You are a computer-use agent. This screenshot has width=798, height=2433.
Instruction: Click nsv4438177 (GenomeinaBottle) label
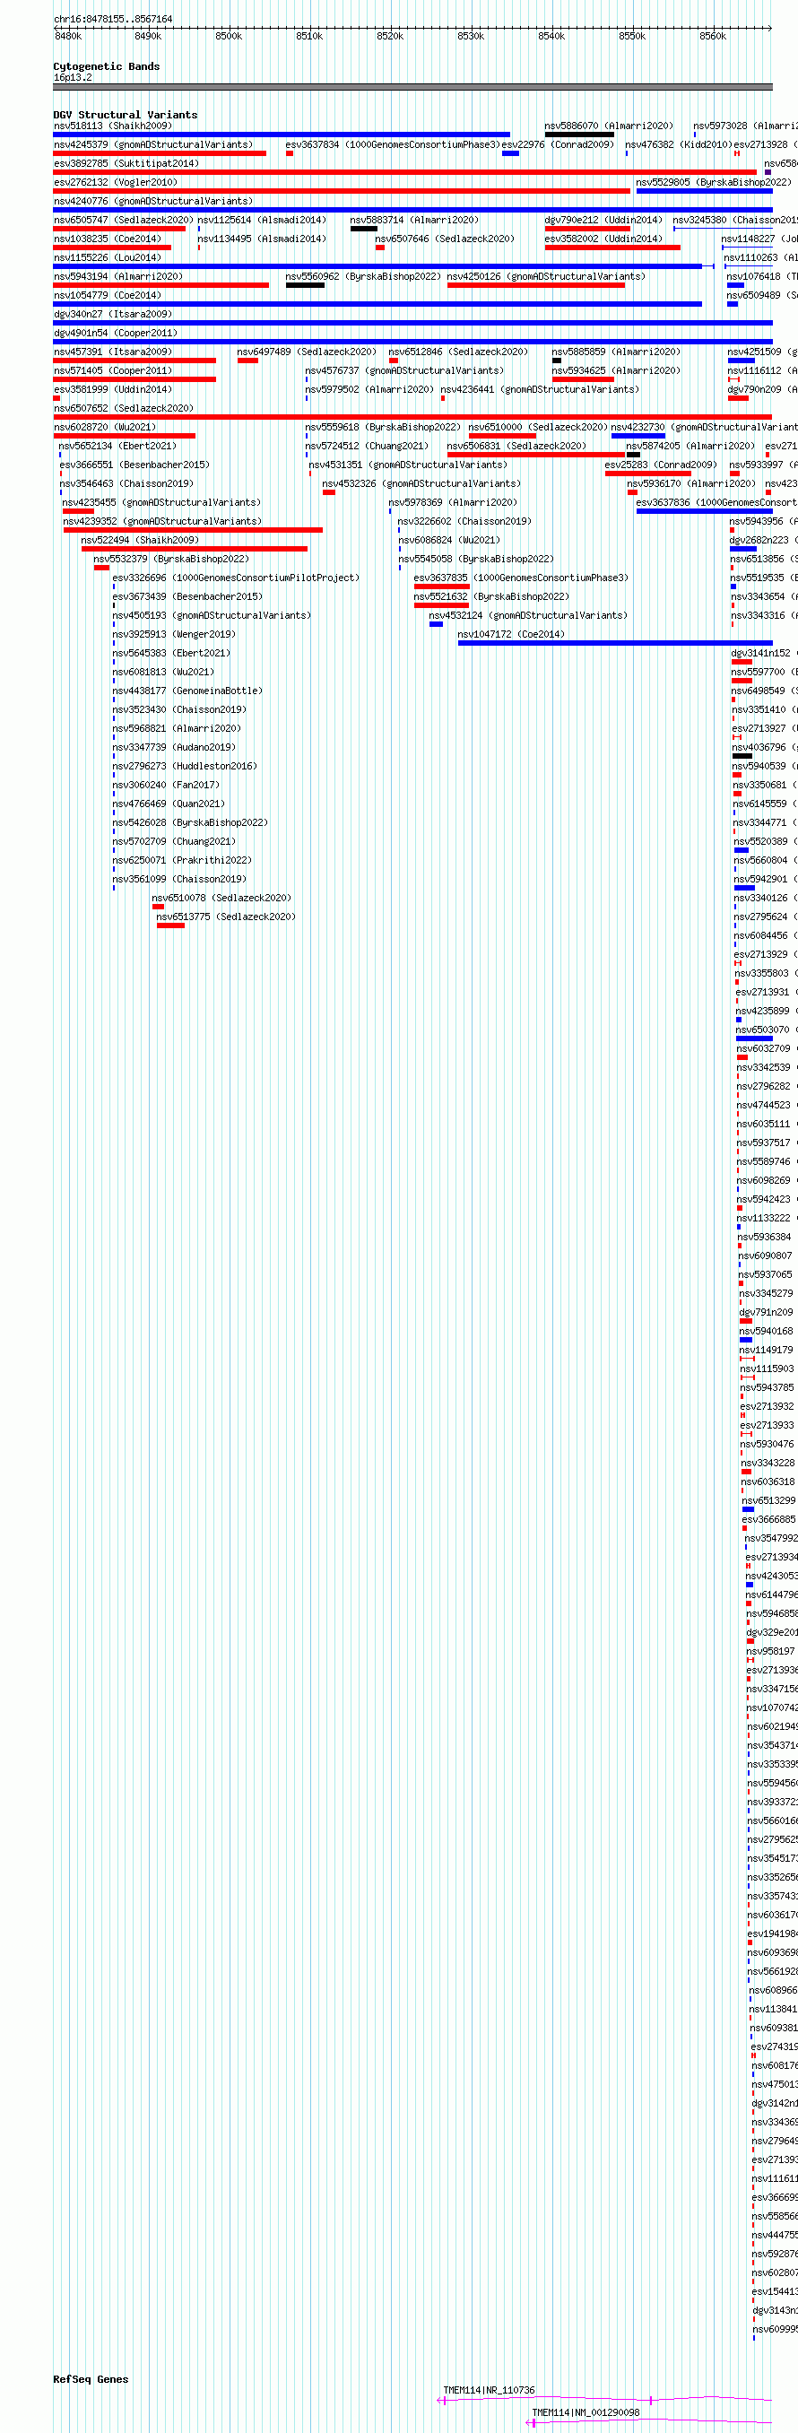tap(188, 692)
